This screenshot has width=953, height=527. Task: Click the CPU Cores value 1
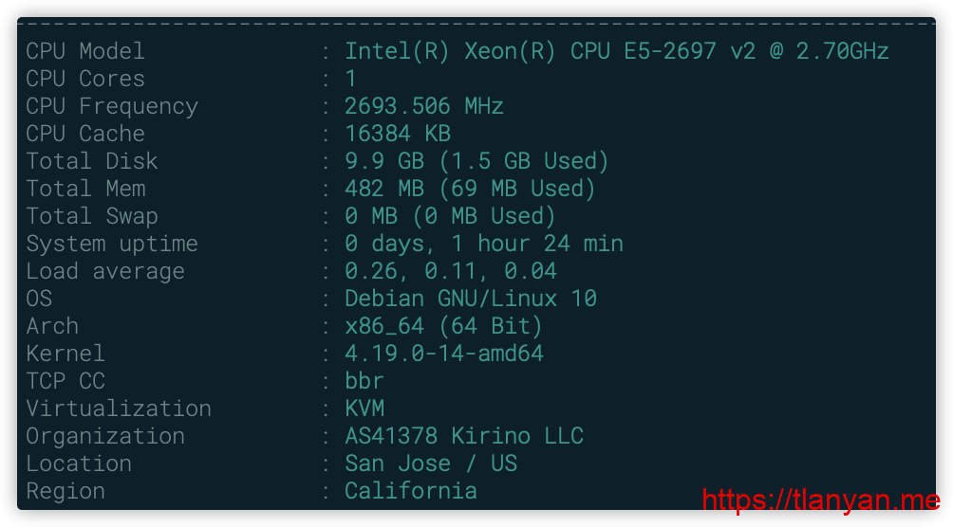click(350, 79)
